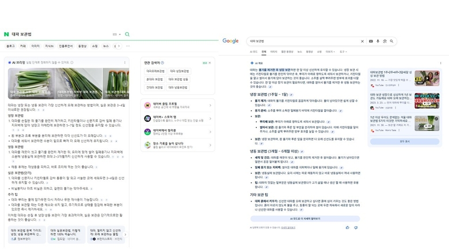Start Google voice search with microphone
Image resolution: width=449 pixels, height=252 pixels.
pyautogui.click(x=378, y=41)
